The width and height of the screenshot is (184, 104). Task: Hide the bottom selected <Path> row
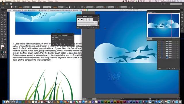(159, 58)
